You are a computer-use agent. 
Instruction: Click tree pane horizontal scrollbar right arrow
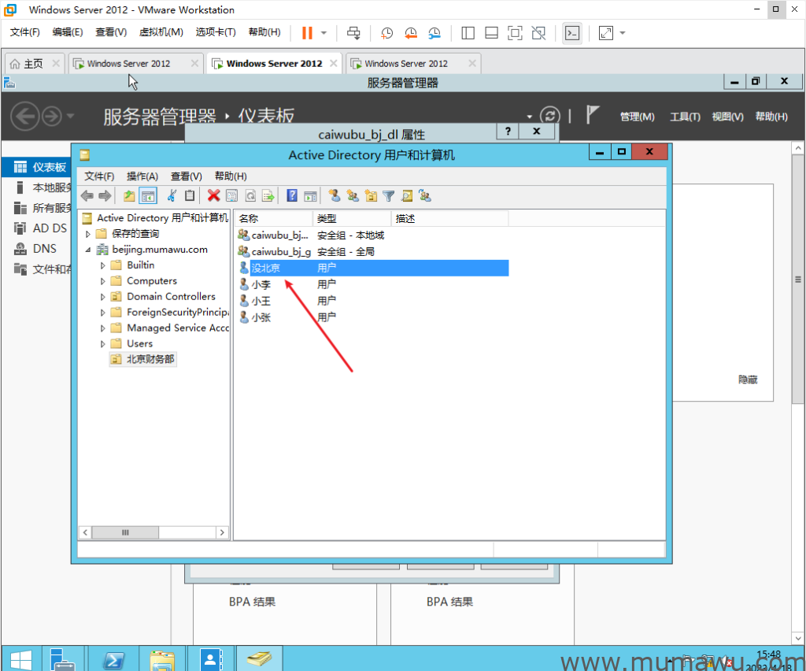click(x=222, y=532)
